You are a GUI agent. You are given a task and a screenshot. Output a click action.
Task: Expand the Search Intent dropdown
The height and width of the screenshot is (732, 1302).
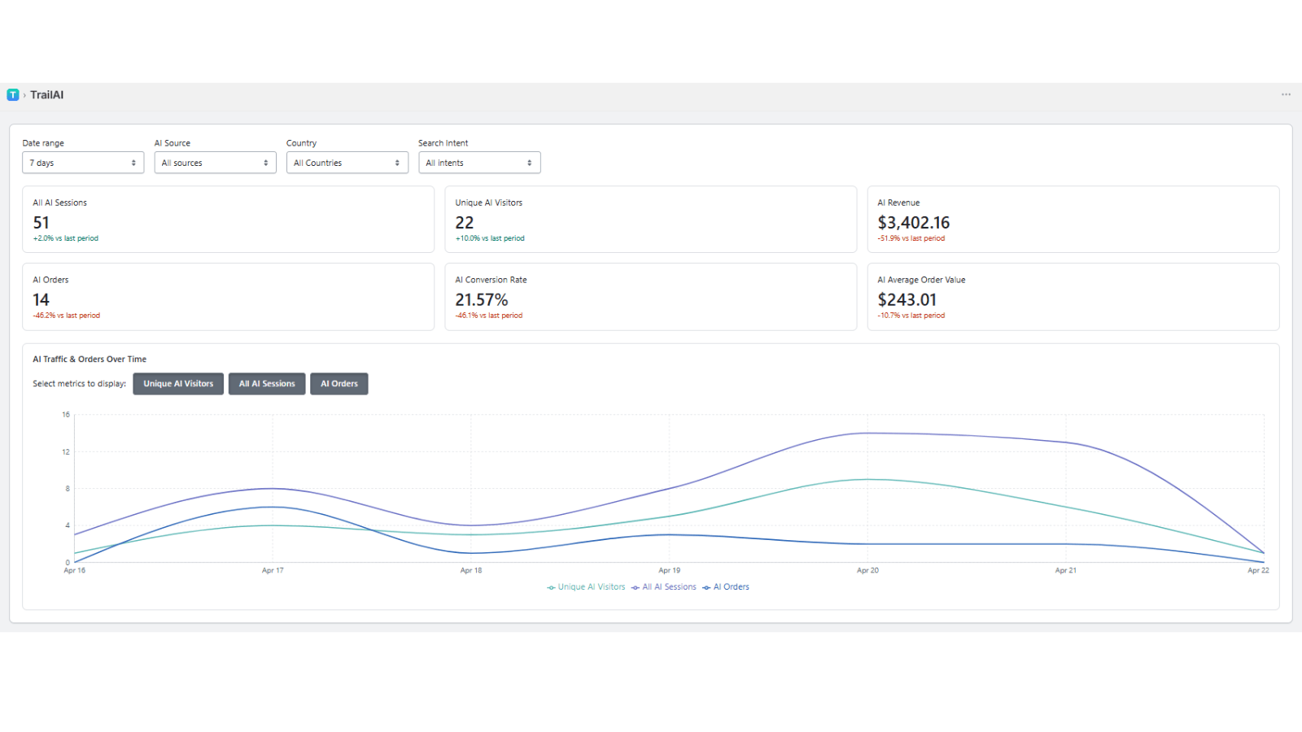click(479, 163)
